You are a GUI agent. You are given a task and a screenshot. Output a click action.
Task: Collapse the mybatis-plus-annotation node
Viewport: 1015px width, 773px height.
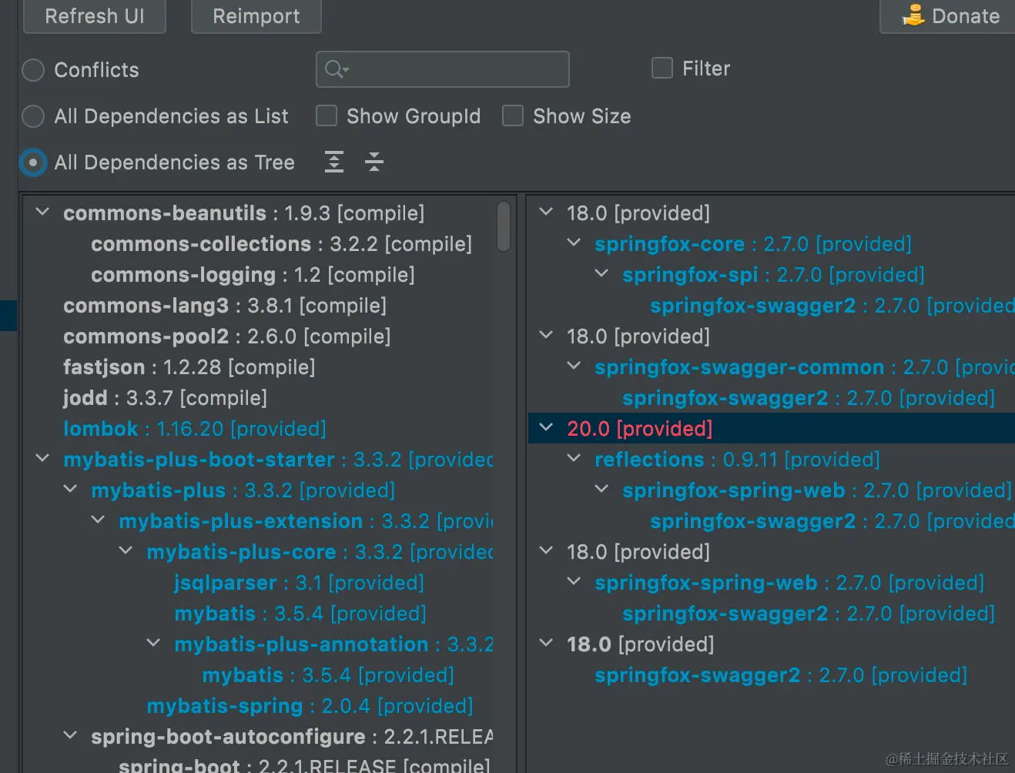(153, 643)
